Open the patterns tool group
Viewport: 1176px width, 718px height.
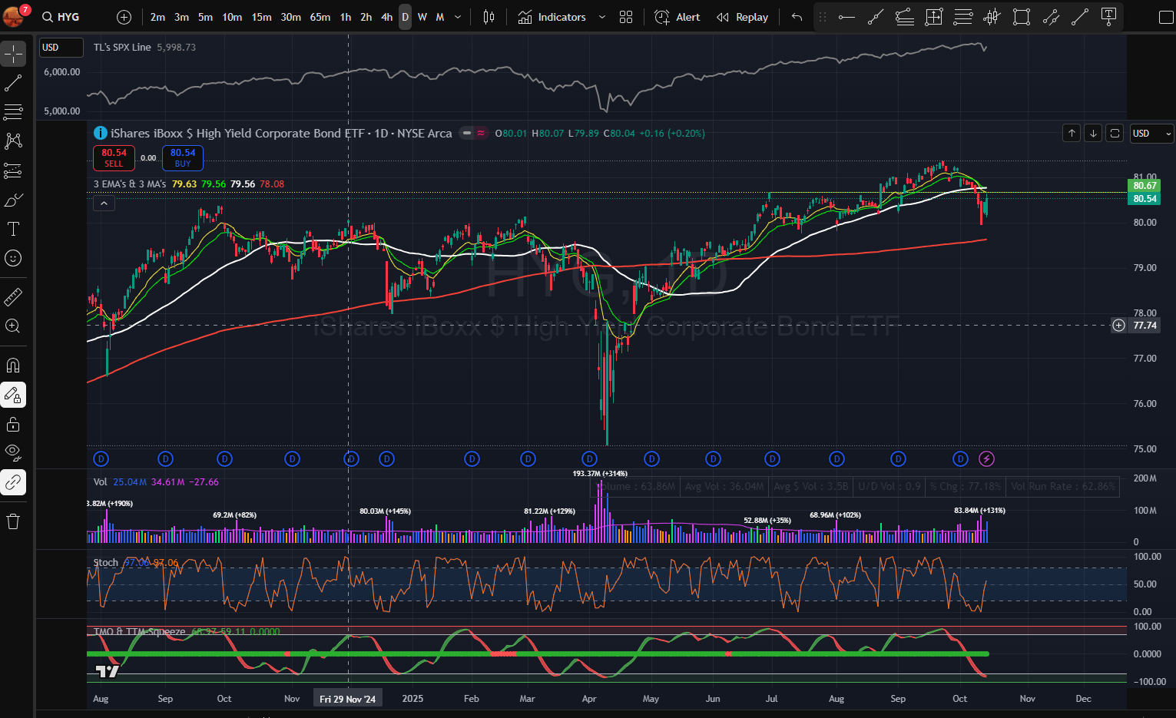13,141
